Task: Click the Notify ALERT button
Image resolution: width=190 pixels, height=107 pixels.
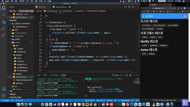Action: pos(145,45)
